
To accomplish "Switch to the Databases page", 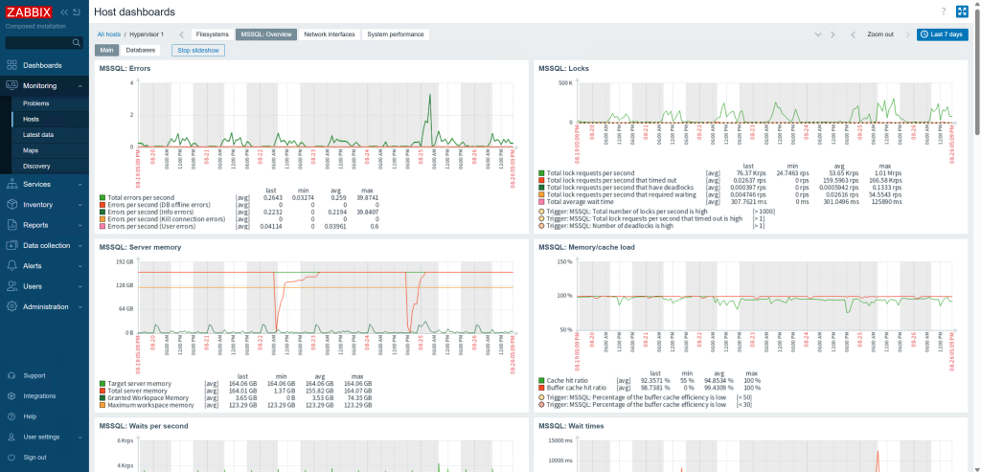I will (x=140, y=50).
